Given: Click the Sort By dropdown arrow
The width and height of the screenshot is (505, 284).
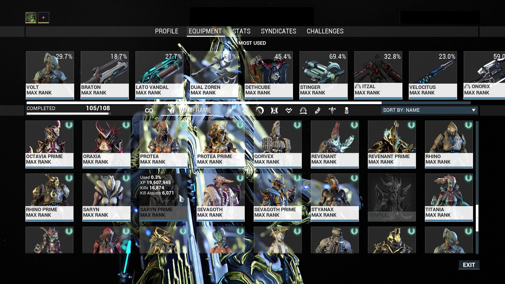Looking at the screenshot, I should pyautogui.click(x=473, y=110).
